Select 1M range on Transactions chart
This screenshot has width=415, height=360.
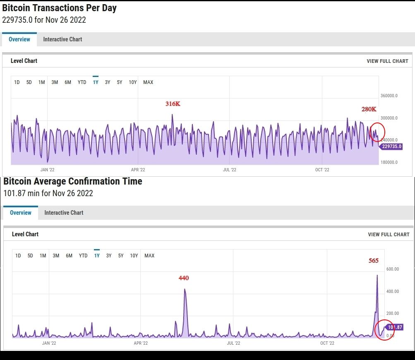point(41,82)
